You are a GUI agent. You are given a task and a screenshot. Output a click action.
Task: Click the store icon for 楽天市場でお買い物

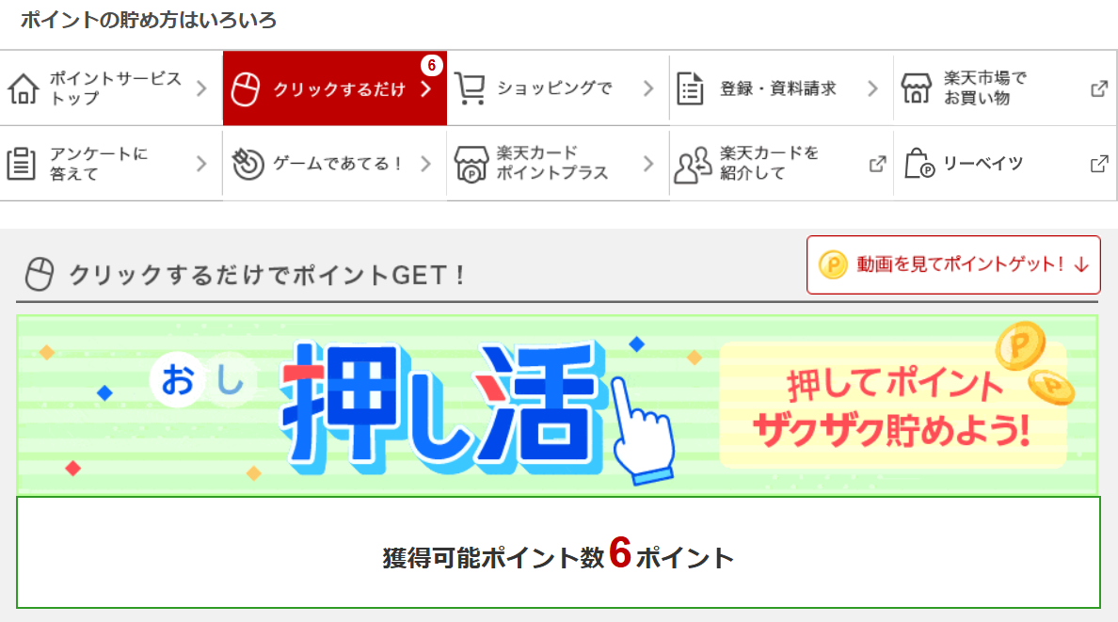tap(917, 88)
